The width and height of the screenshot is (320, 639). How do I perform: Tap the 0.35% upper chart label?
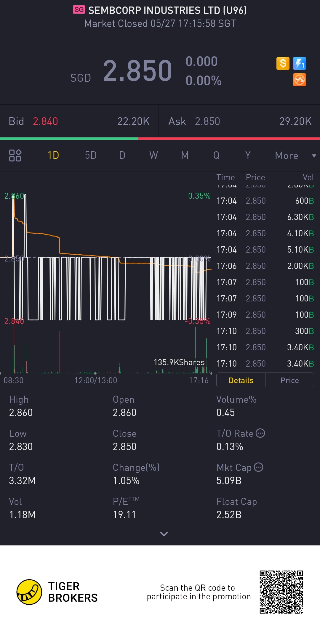[199, 196]
